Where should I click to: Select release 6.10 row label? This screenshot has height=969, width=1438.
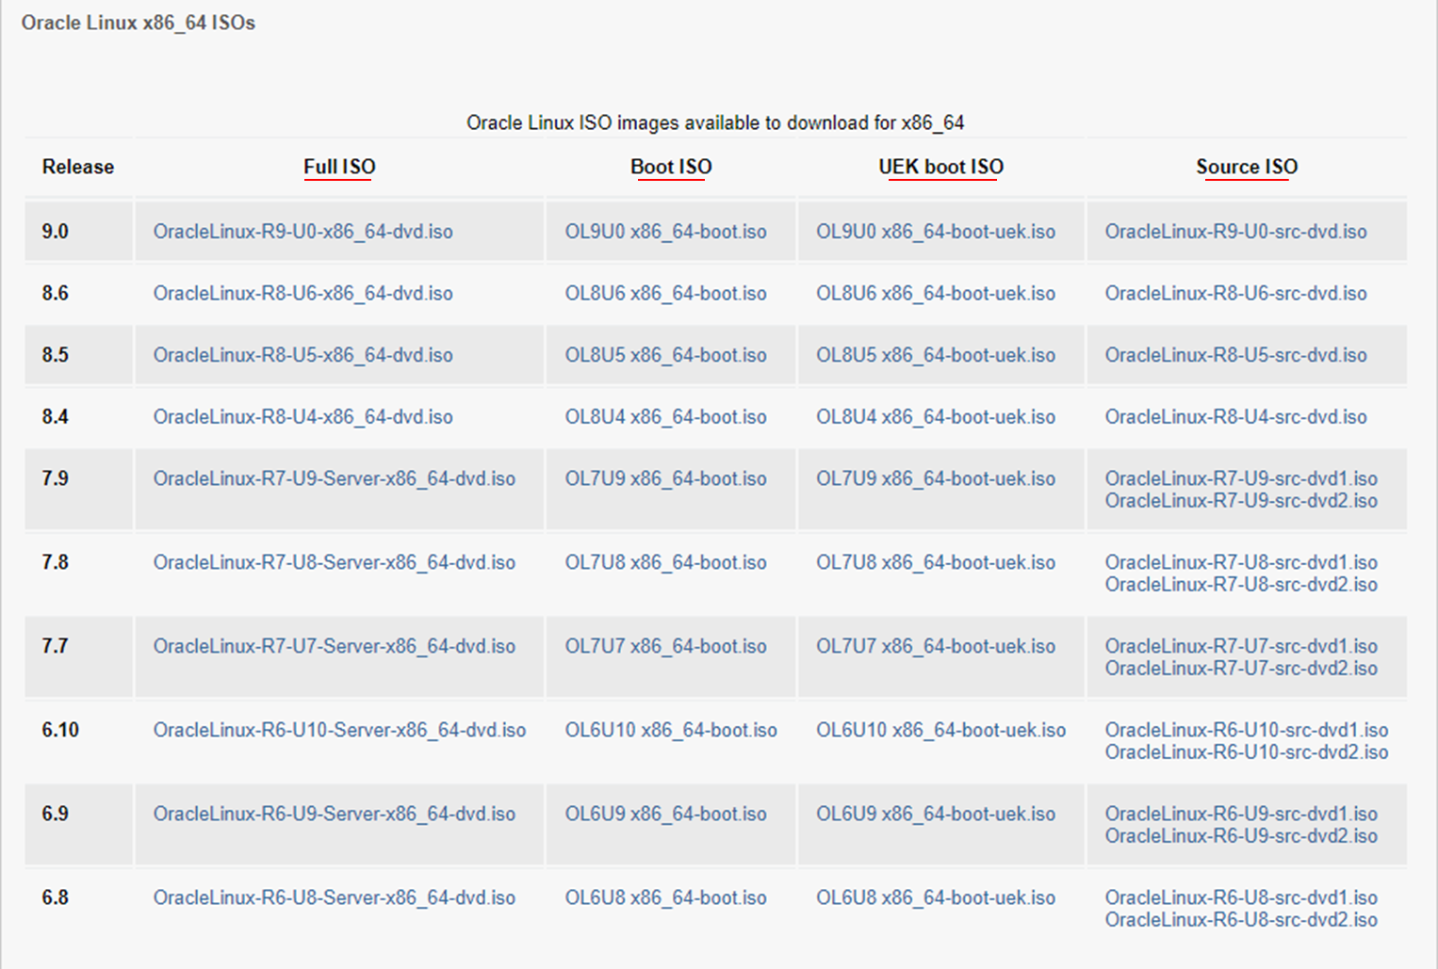[x=60, y=730]
